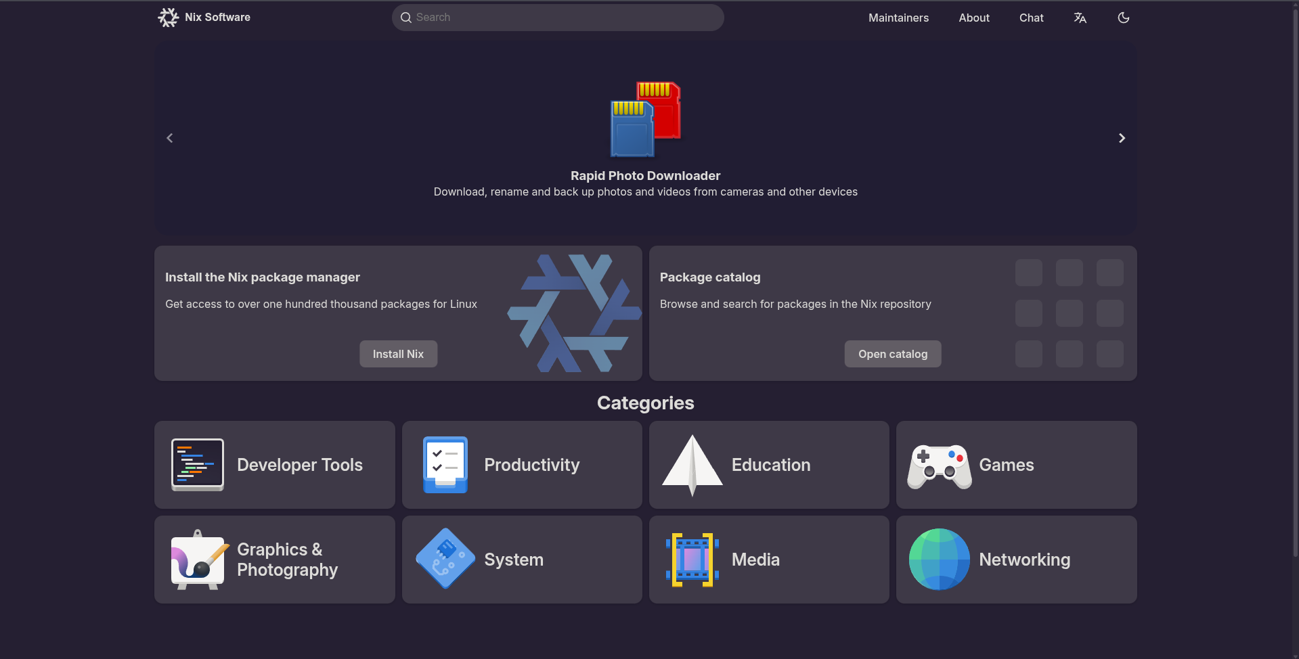Open the Rapid Photo Downloader app icon
This screenshot has width=1299, height=659.
tap(645, 119)
